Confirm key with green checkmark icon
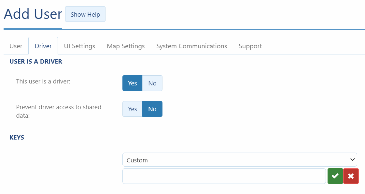 (x=335, y=176)
